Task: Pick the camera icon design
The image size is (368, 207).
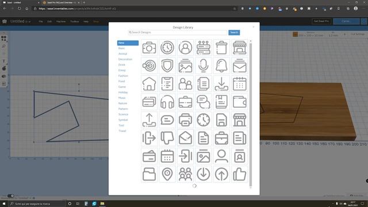Action: (149, 48)
